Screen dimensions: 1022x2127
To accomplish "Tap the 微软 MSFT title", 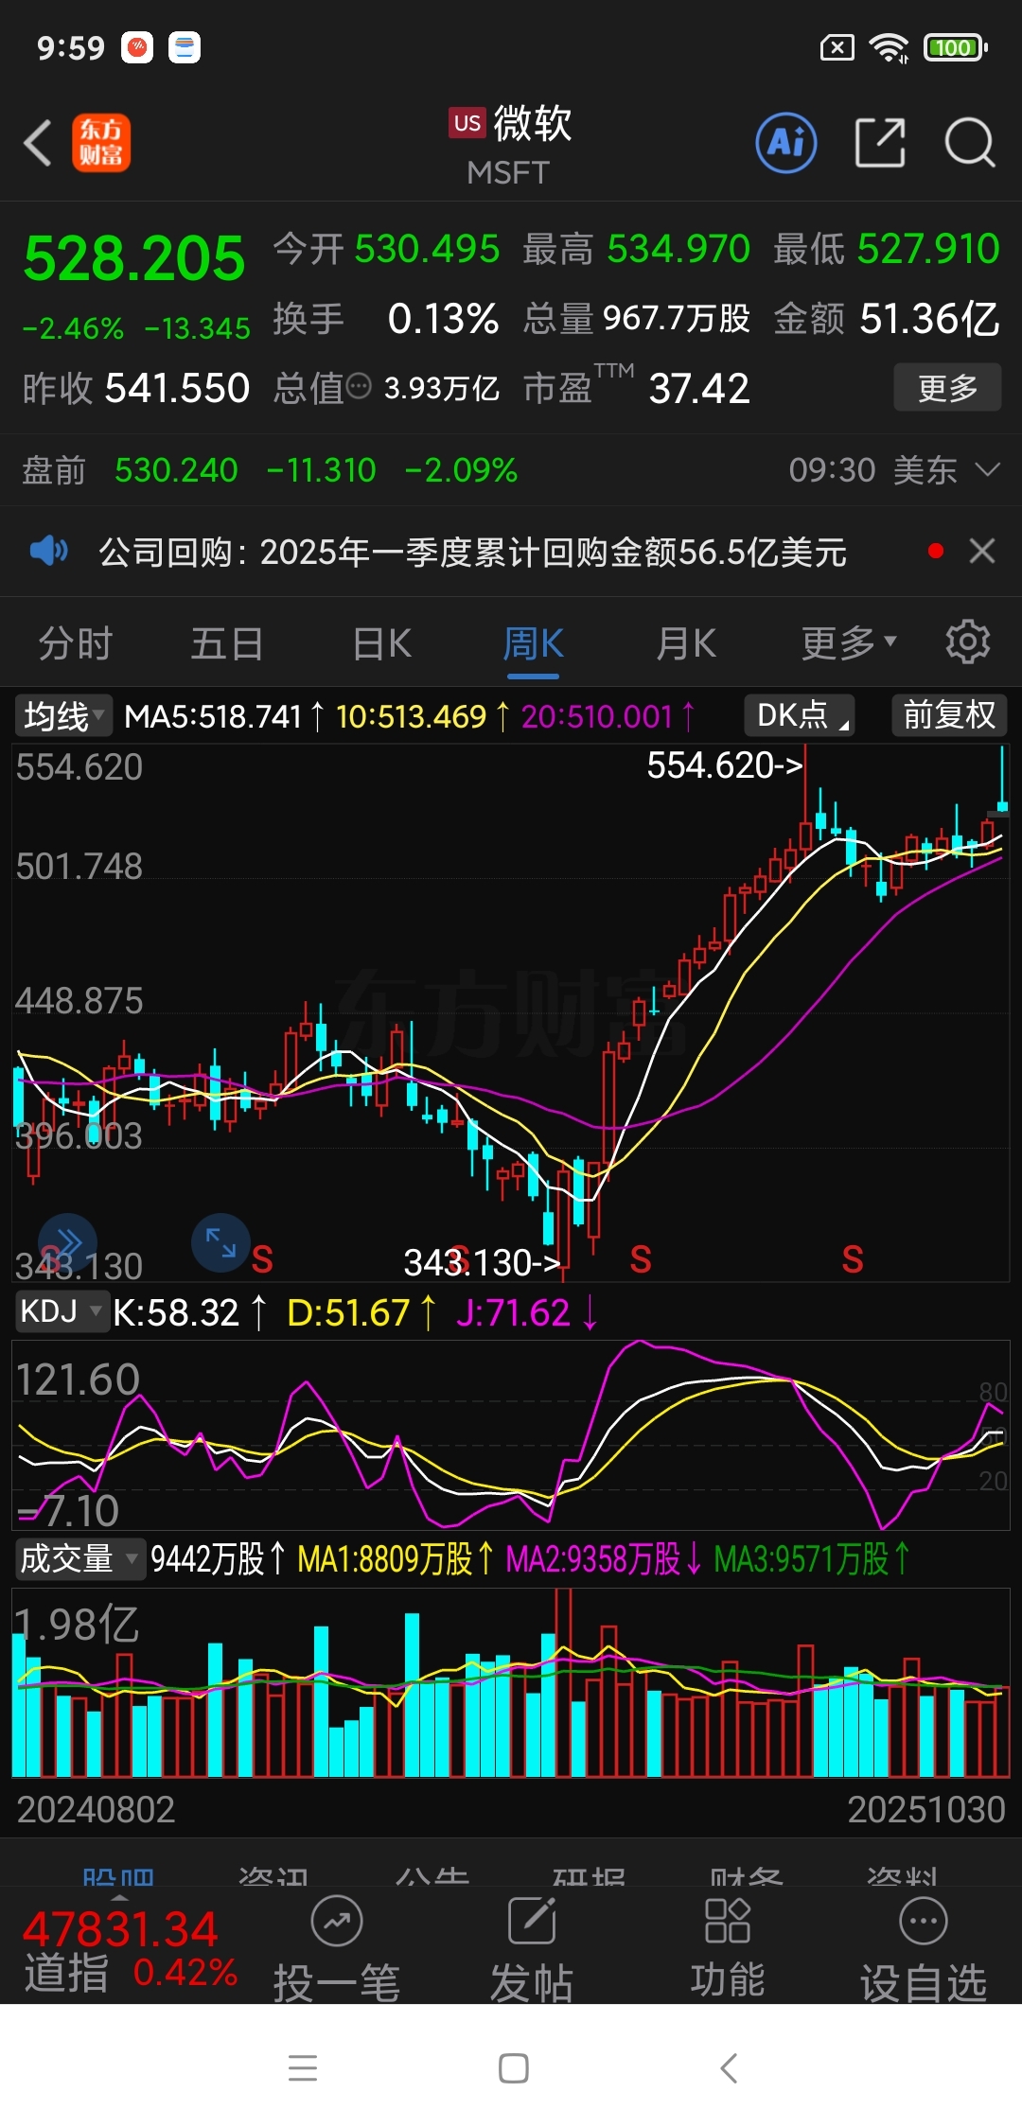I will coord(511,146).
